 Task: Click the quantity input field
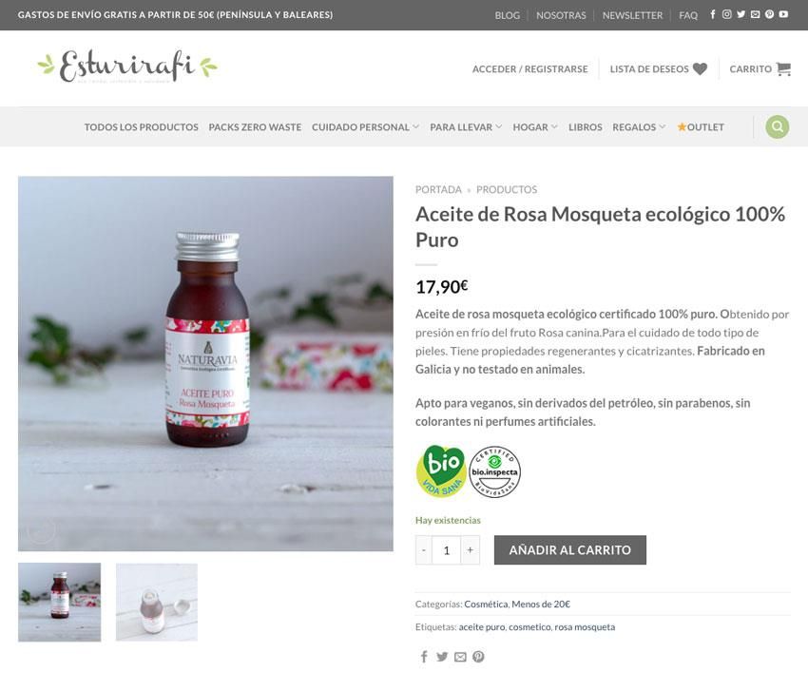click(x=446, y=549)
